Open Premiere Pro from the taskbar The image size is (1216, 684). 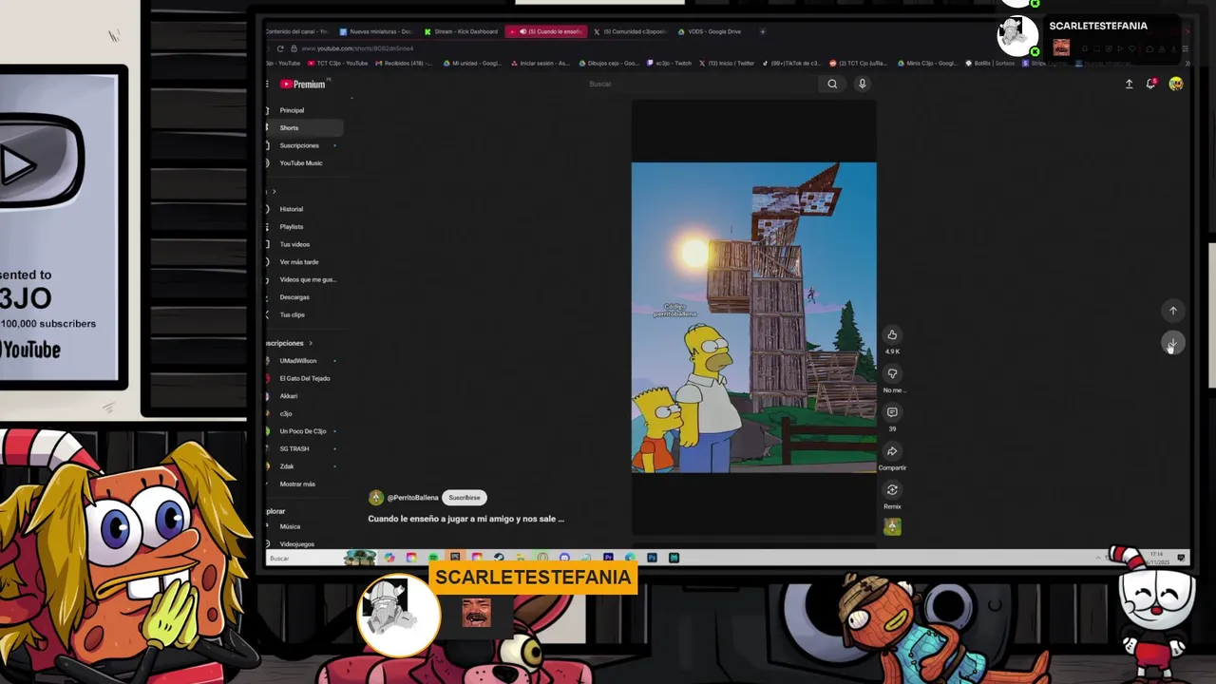pyautogui.click(x=608, y=558)
